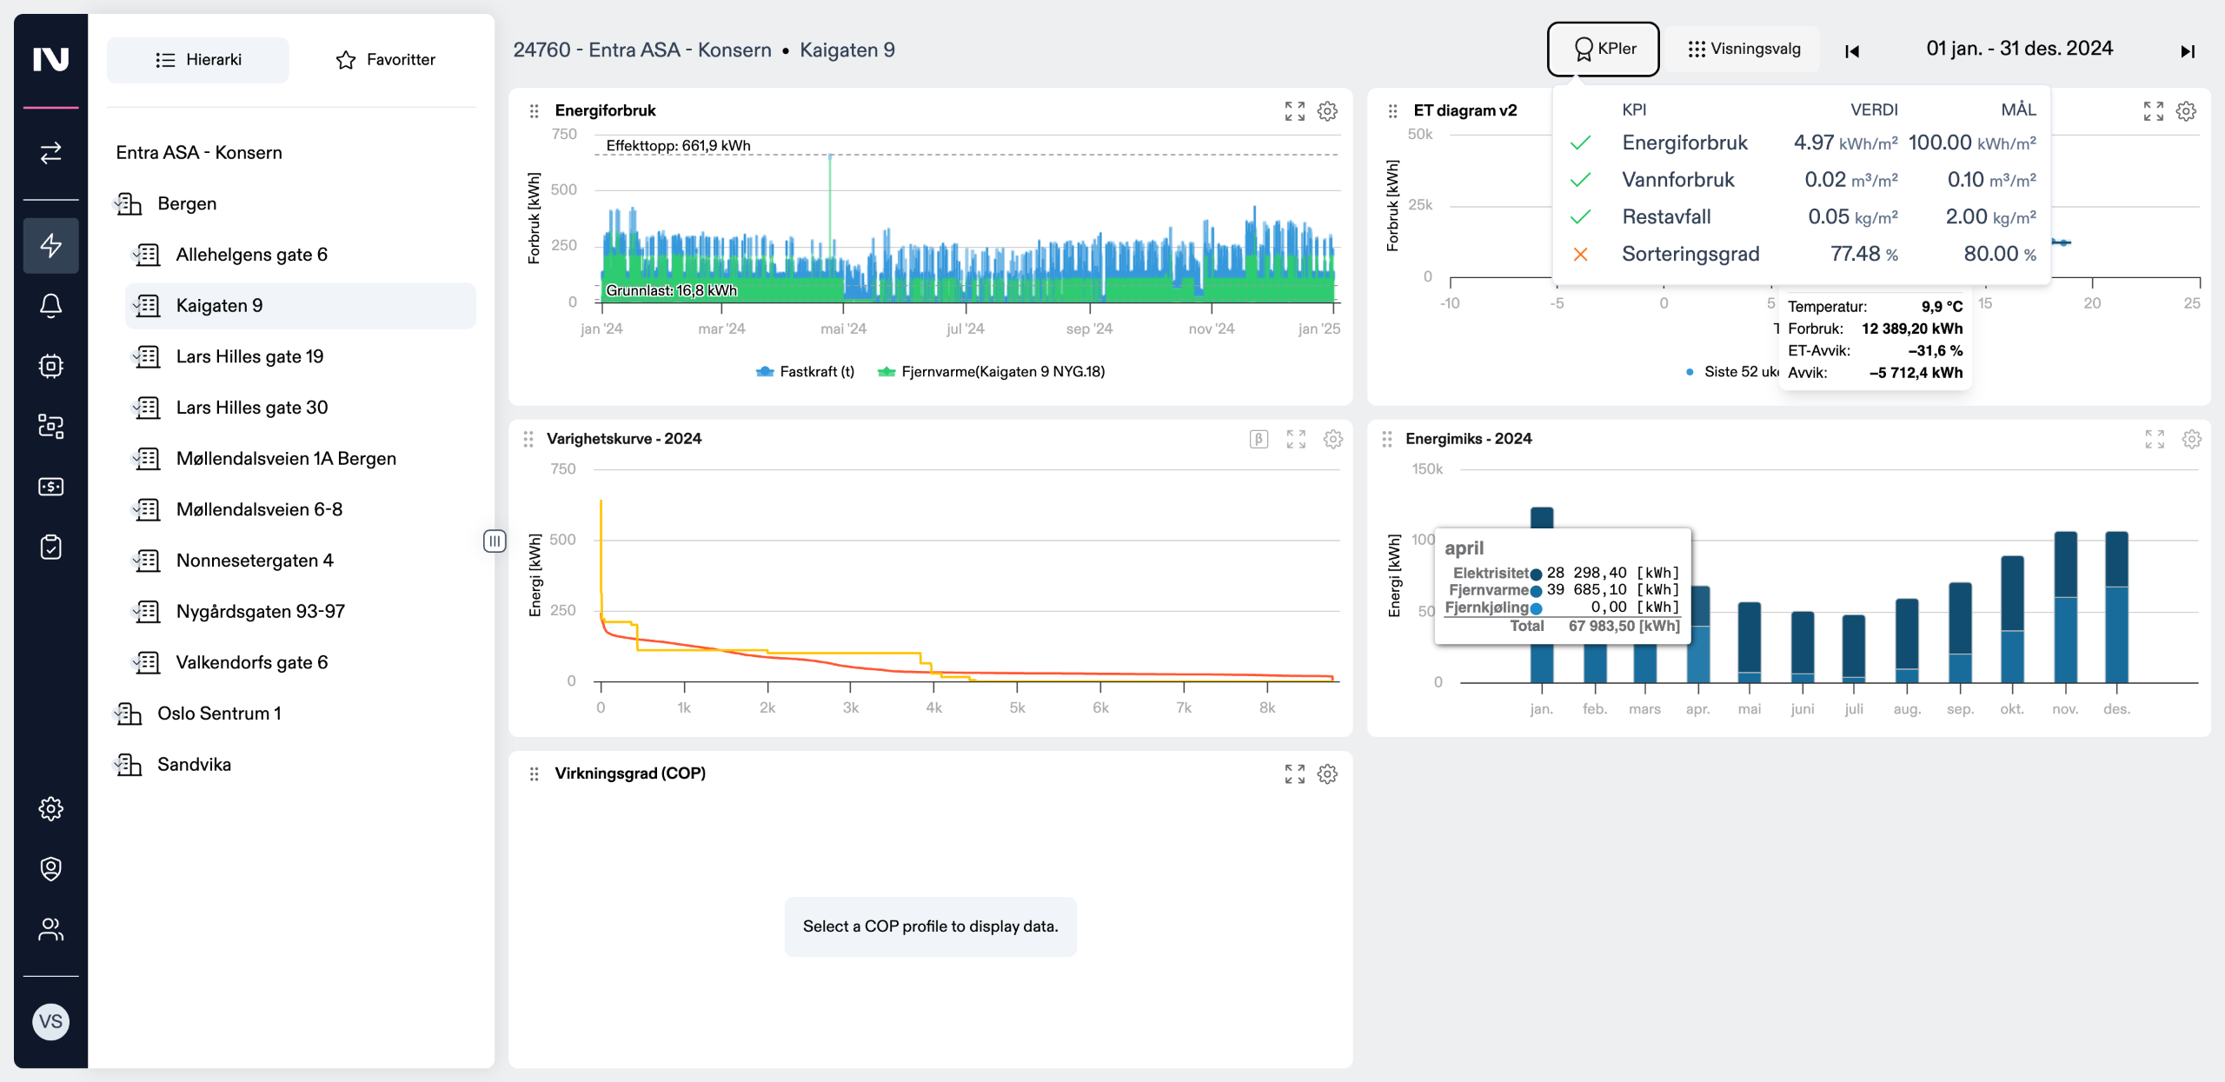Click the KPIer button
The width and height of the screenshot is (2225, 1082).
pos(1603,50)
